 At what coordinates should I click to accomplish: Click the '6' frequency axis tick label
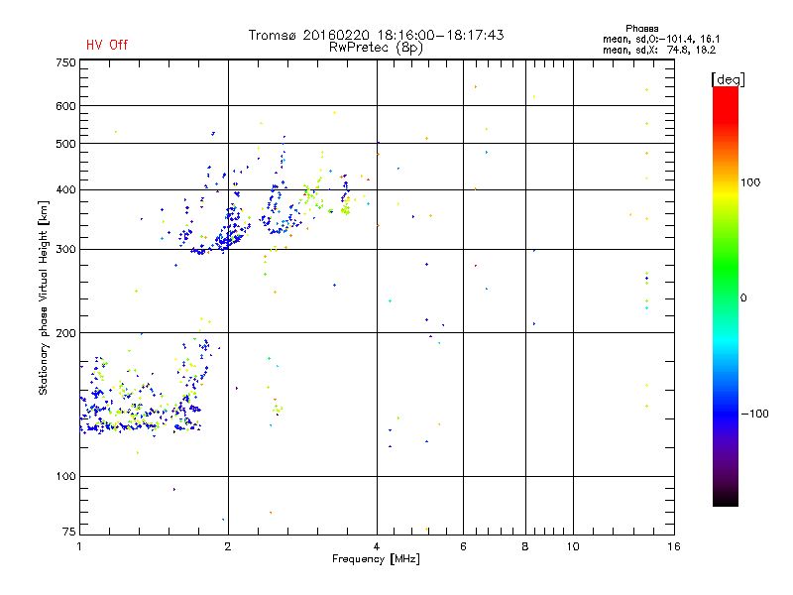click(x=463, y=546)
